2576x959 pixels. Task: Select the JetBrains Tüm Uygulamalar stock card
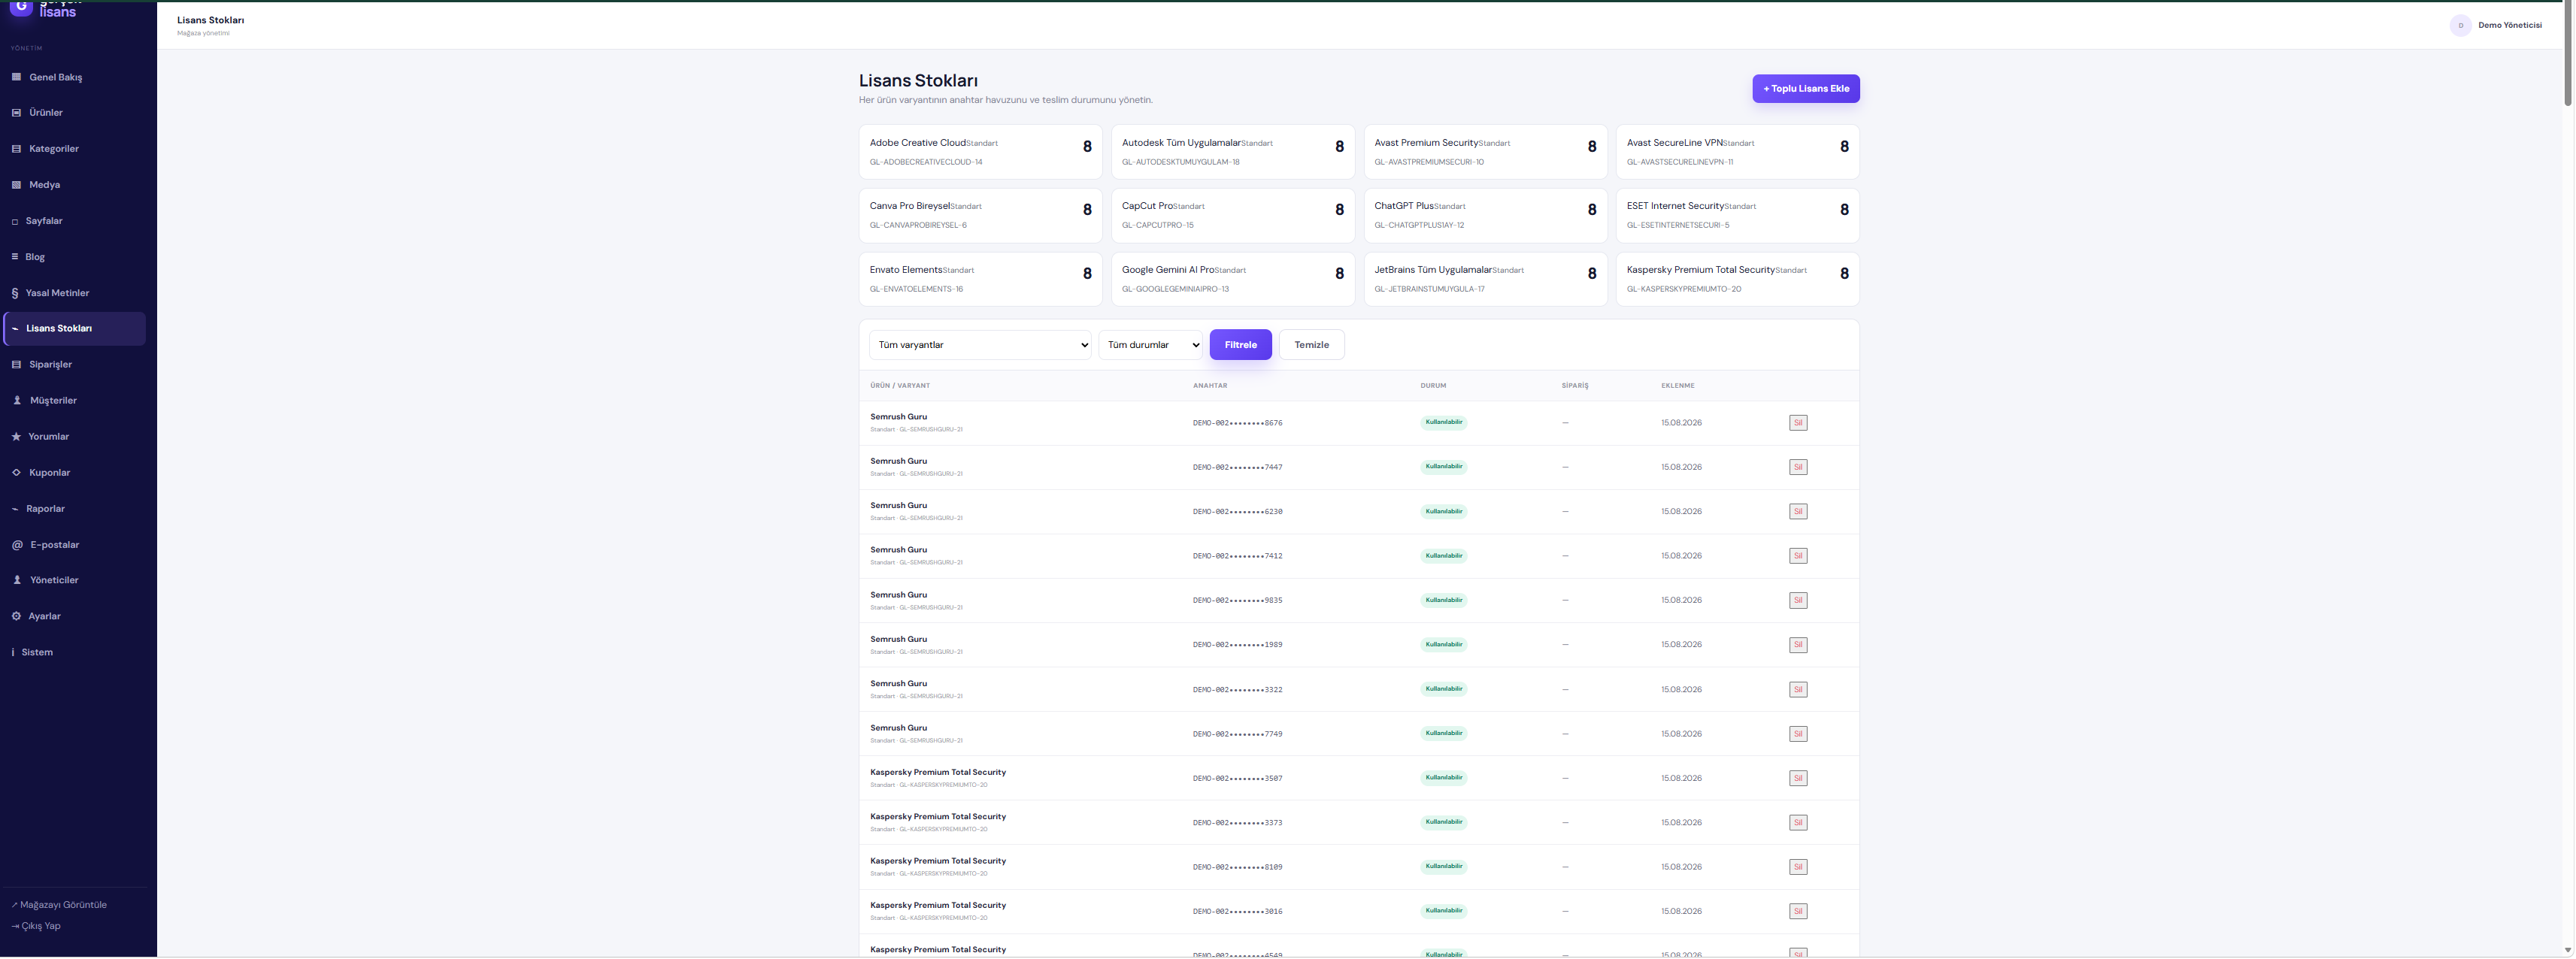[x=1485, y=279]
